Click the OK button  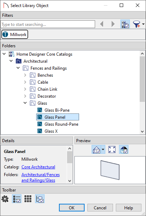pos(72,208)
